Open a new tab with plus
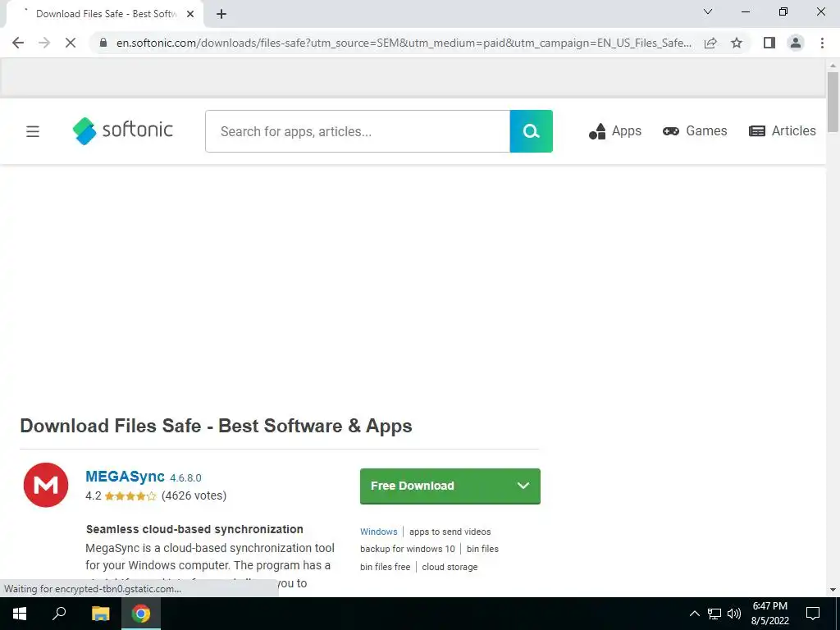The image size is (840, 630). (221, 14)
